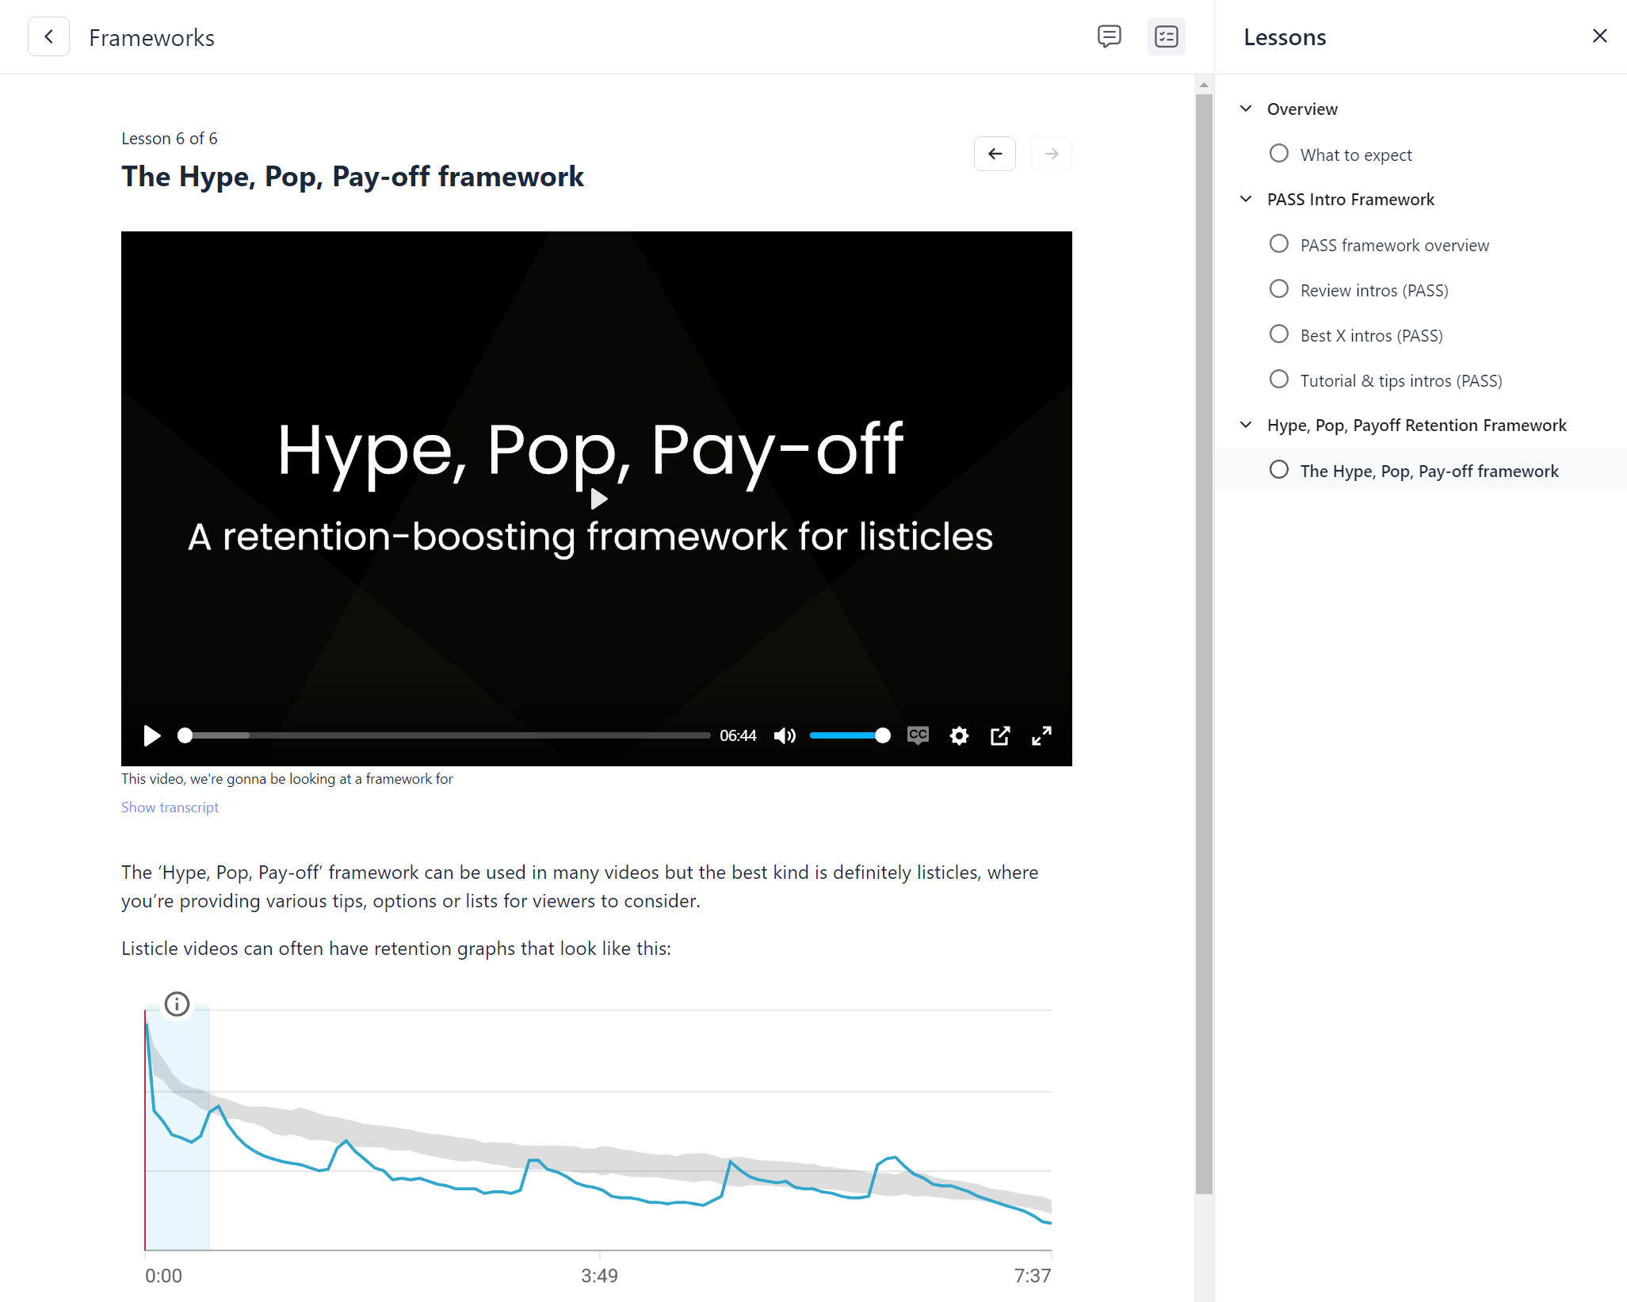Click the info icon on retention graph
1627x1302 pixels.
177,1005
